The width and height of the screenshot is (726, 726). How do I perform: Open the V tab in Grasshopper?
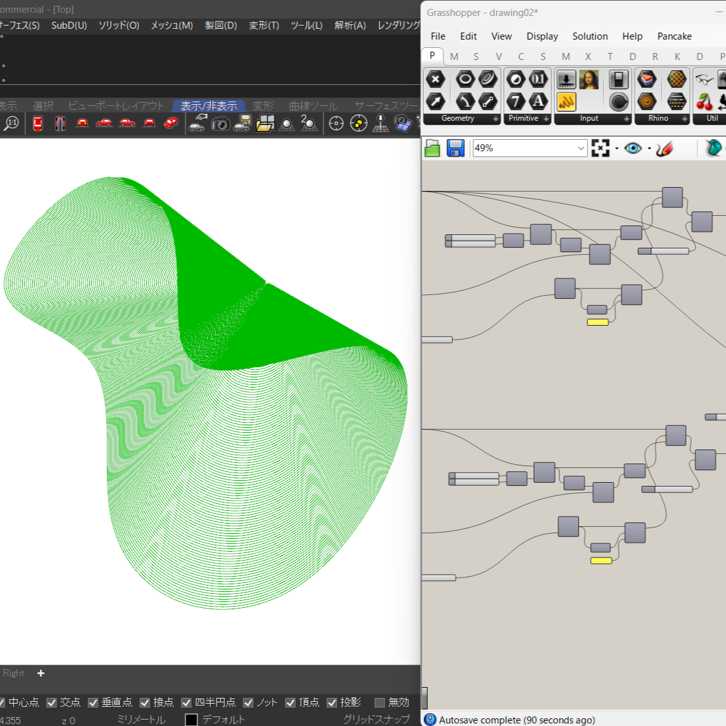499,56
